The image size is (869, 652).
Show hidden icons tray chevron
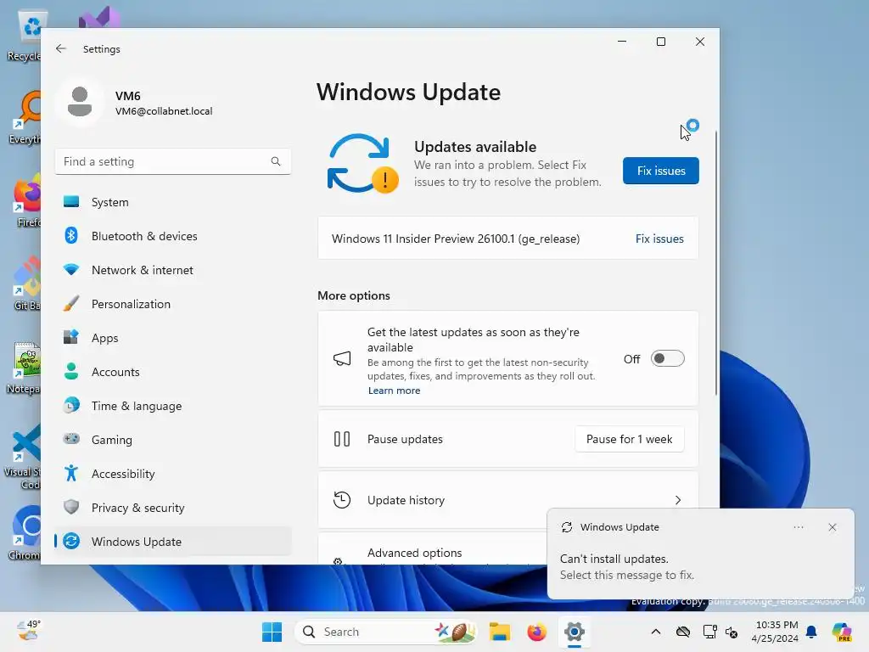[x=656, y=632]
